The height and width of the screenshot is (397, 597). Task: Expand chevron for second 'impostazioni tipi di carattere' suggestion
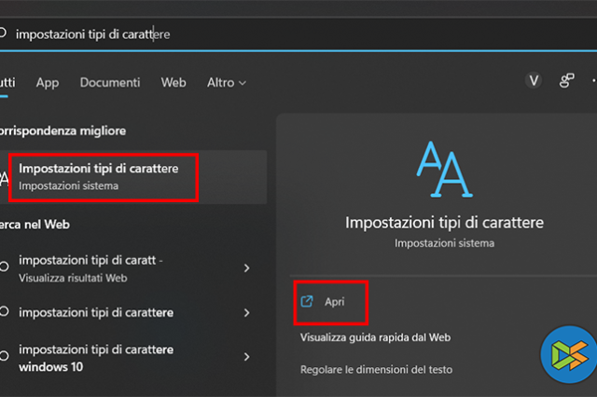(x=246, y=312)
